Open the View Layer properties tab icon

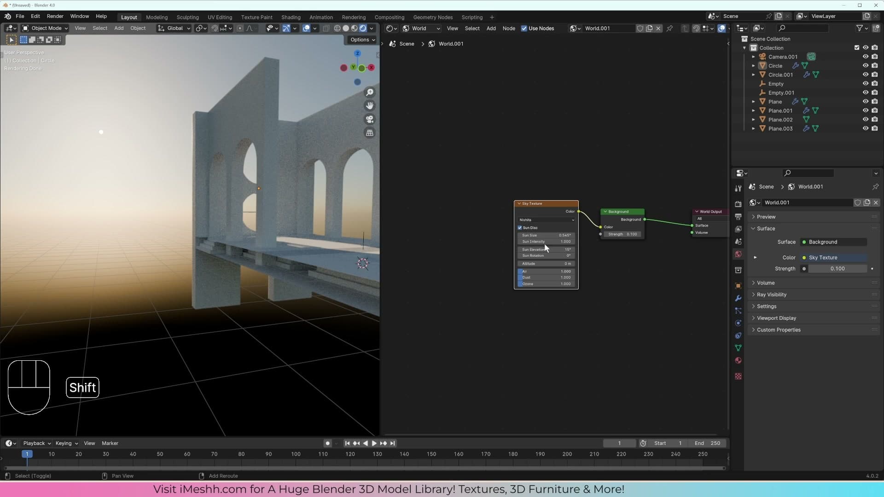739,229
